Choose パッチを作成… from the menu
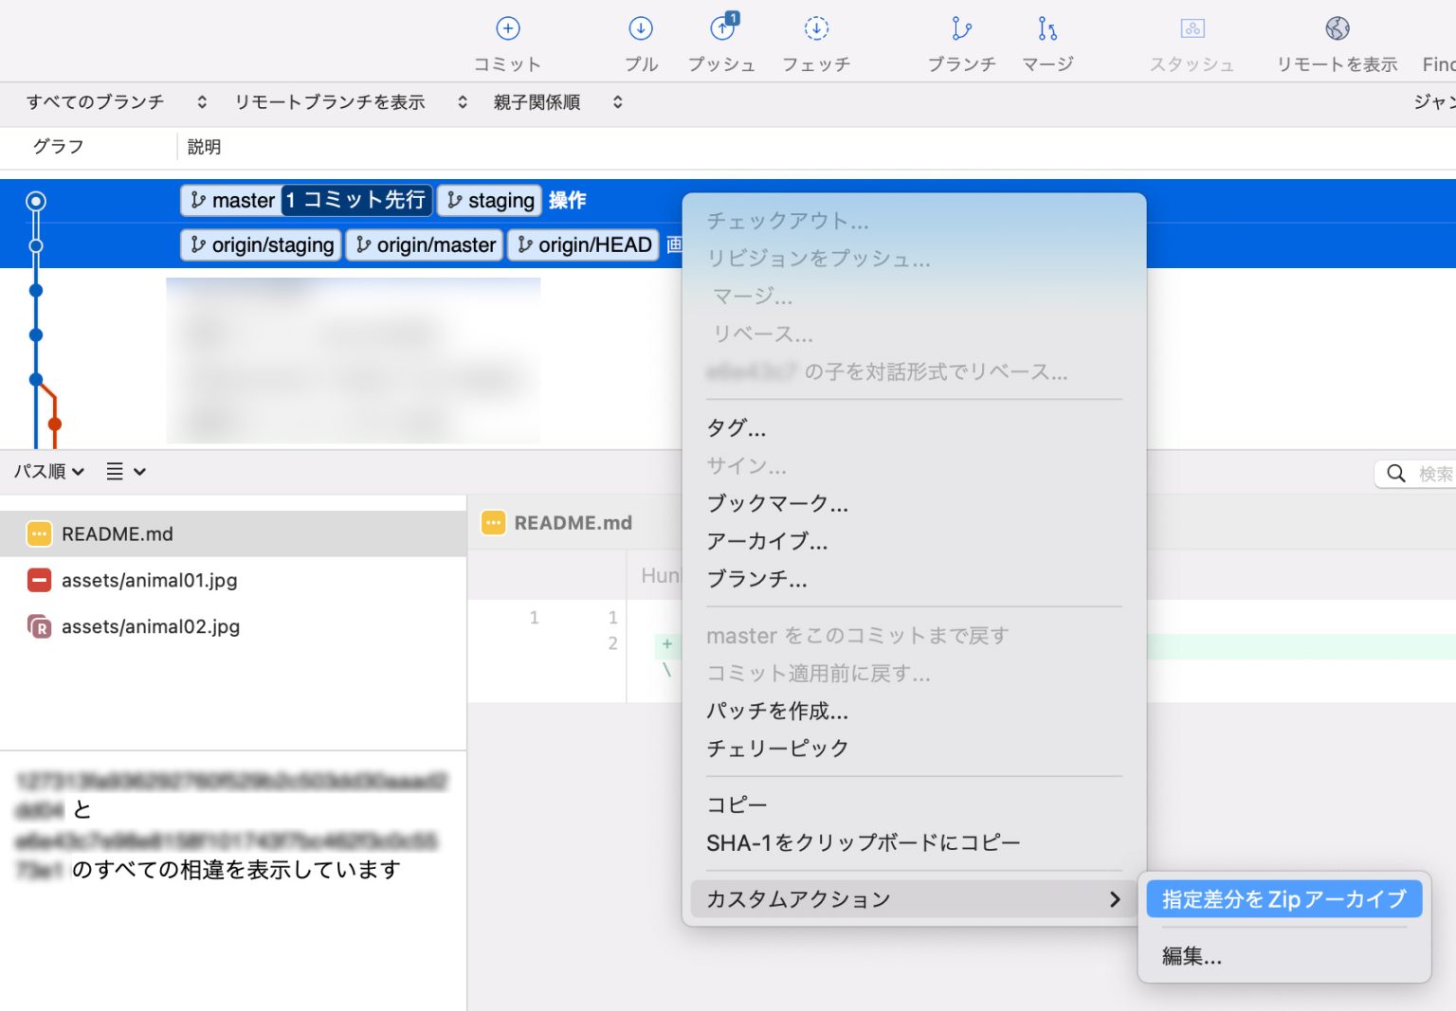The height and width of the screenshot is (1011, 1456). [x=773, y=711]
